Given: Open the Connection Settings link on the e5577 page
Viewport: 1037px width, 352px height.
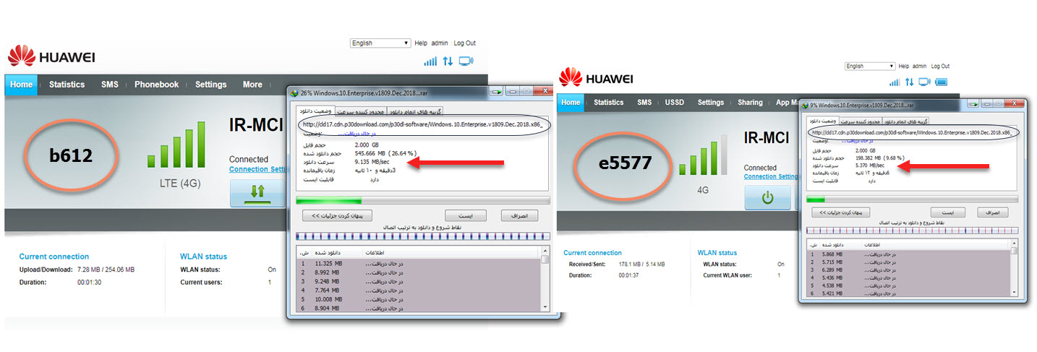Looking at the screenshot, I should point(771,176).
